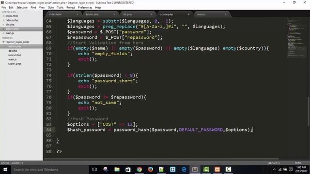Open the Windows Store from the taskbar

[128, 170]
